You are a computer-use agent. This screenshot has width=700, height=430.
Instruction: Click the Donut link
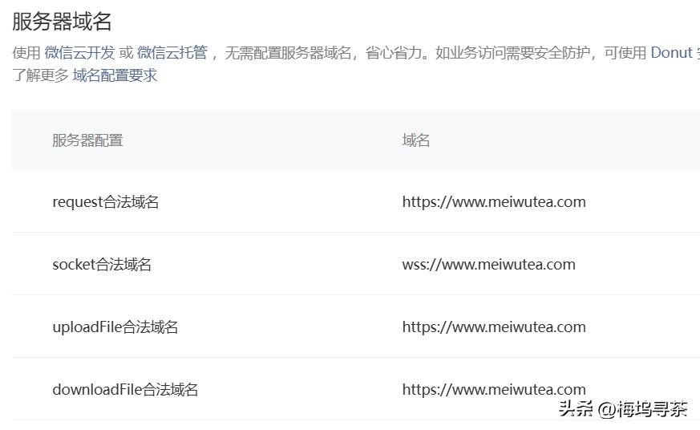pos(671,53)
